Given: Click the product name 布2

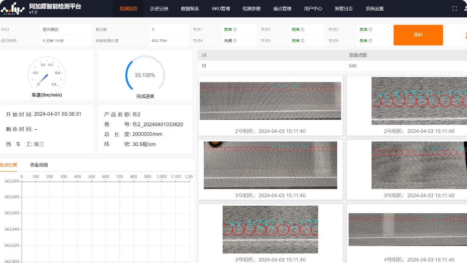Looking at the screenshot, I should click(x=137, y=114).
